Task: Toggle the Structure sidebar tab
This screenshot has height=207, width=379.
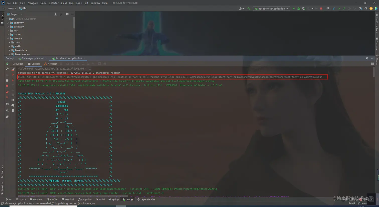Action: [2, 171]
